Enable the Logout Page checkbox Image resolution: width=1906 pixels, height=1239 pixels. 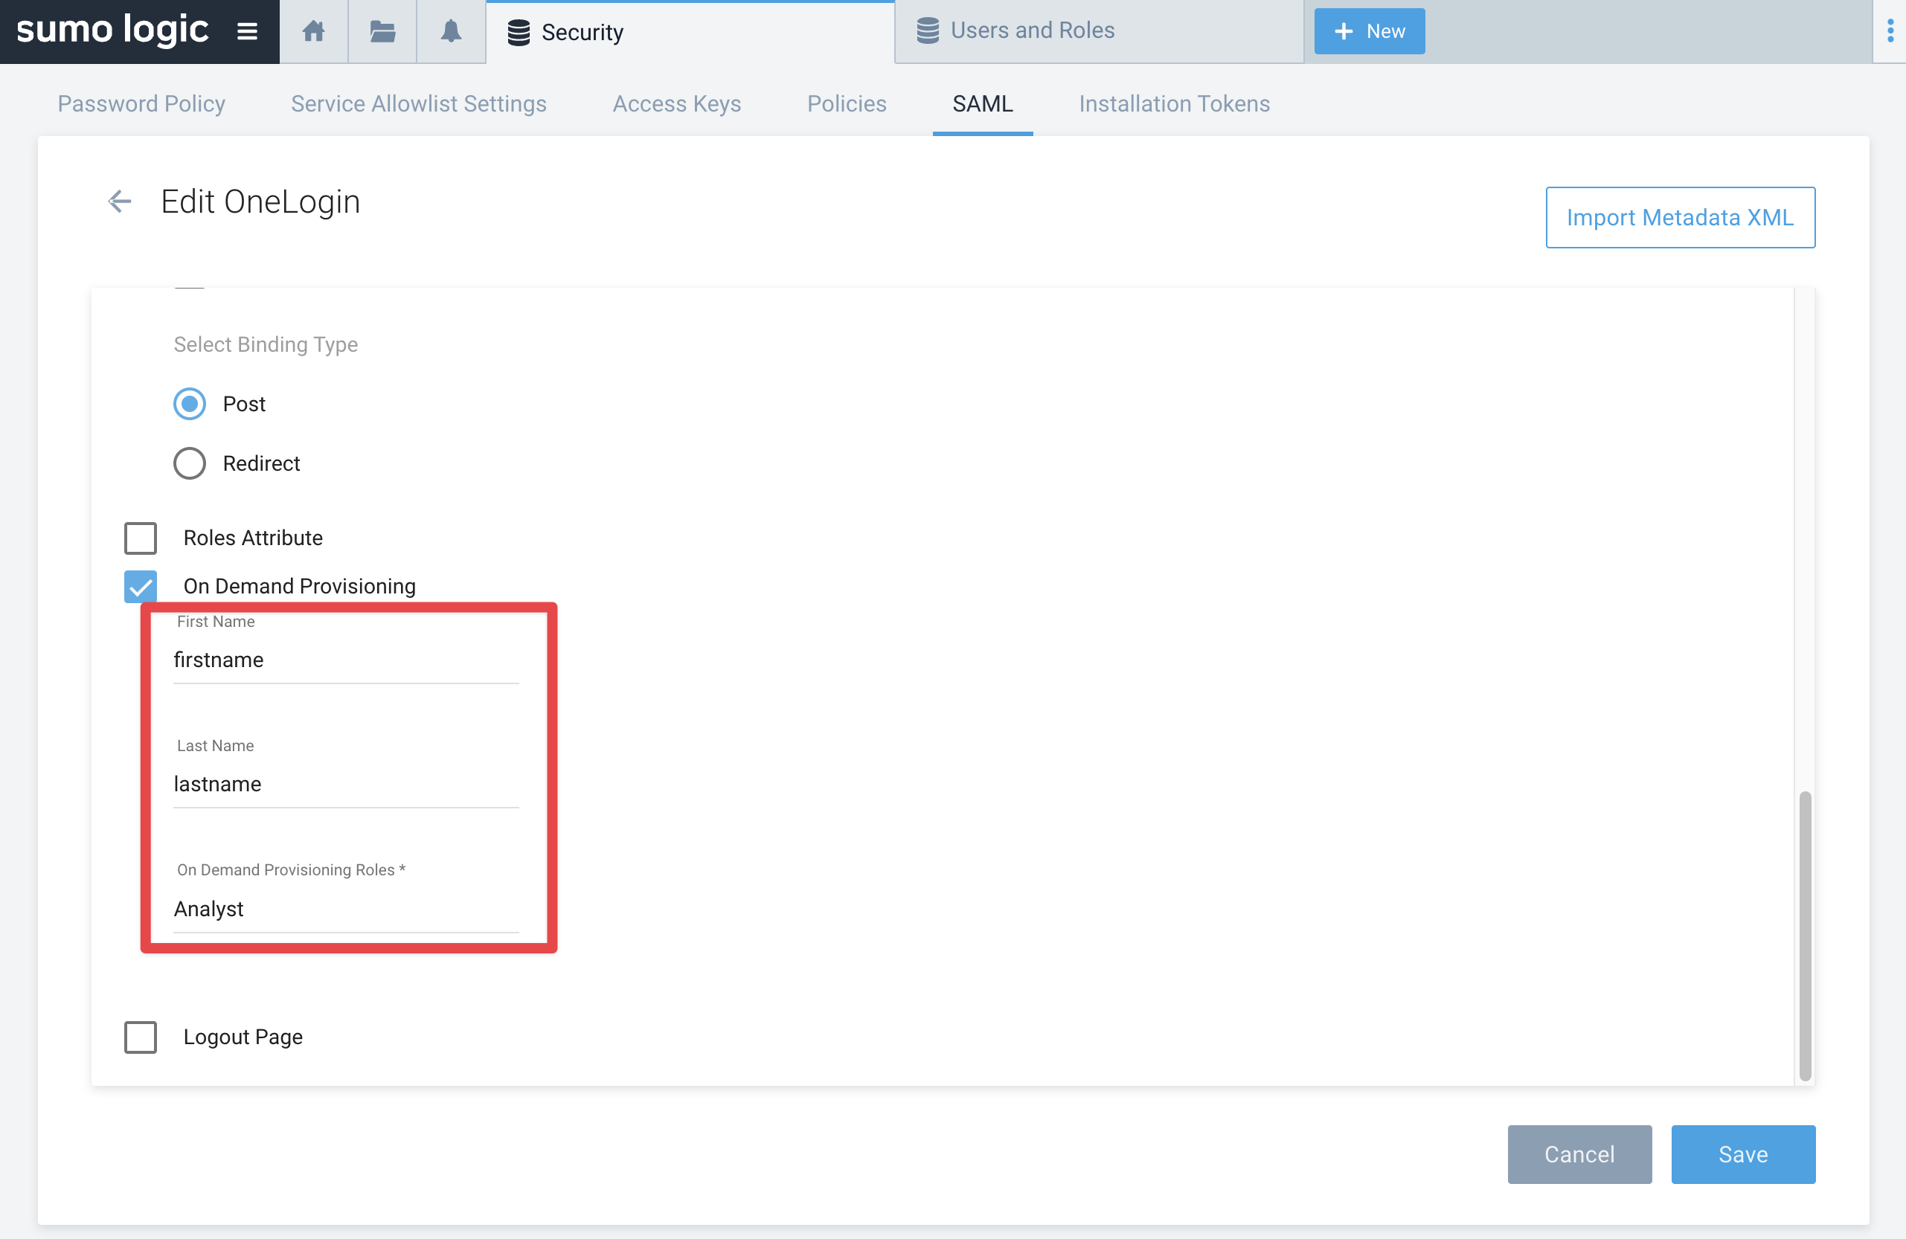tap(140, 1037)
